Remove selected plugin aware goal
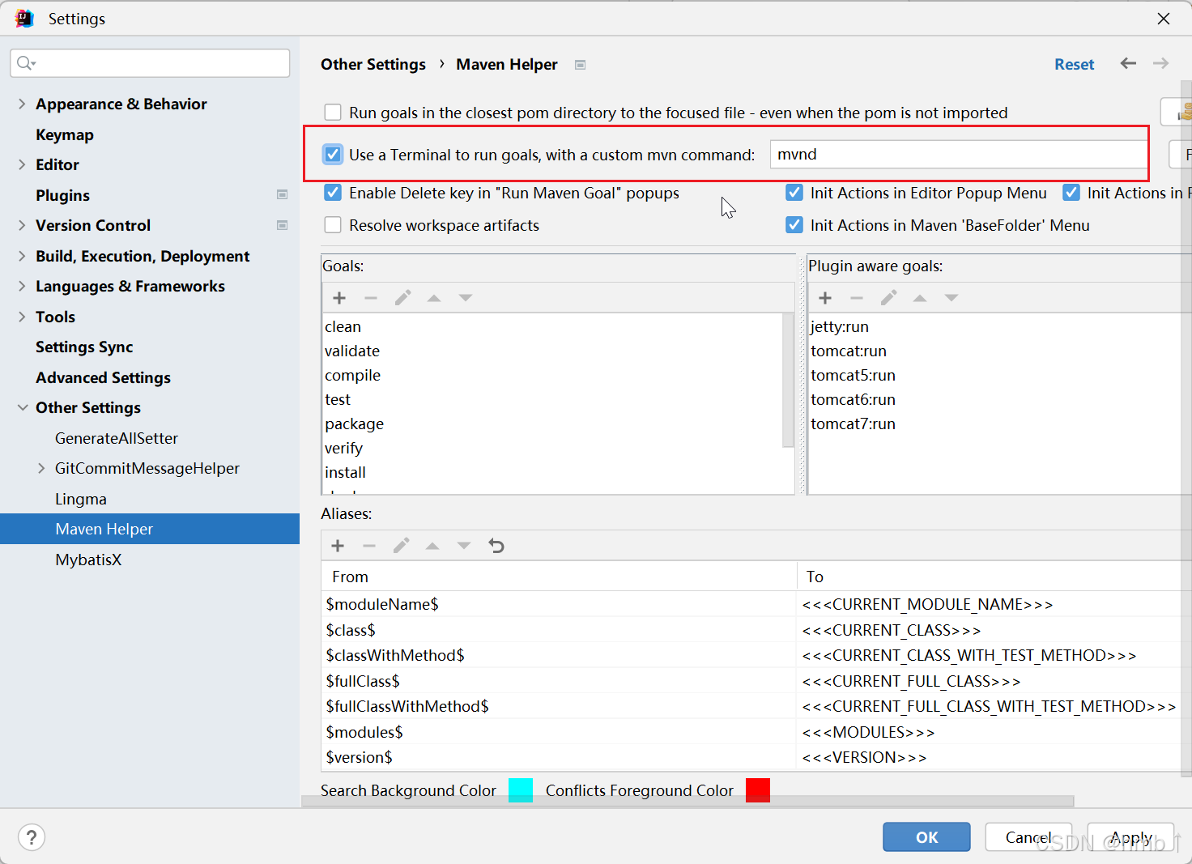This screenshot has height=864, width=1192. 857,298
